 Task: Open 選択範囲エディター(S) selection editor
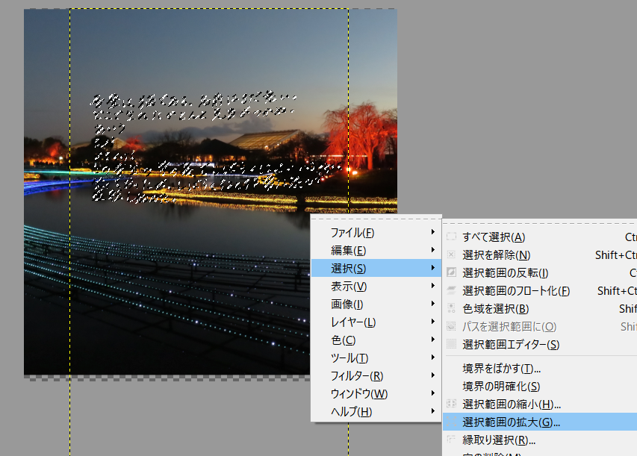[540, 344]
